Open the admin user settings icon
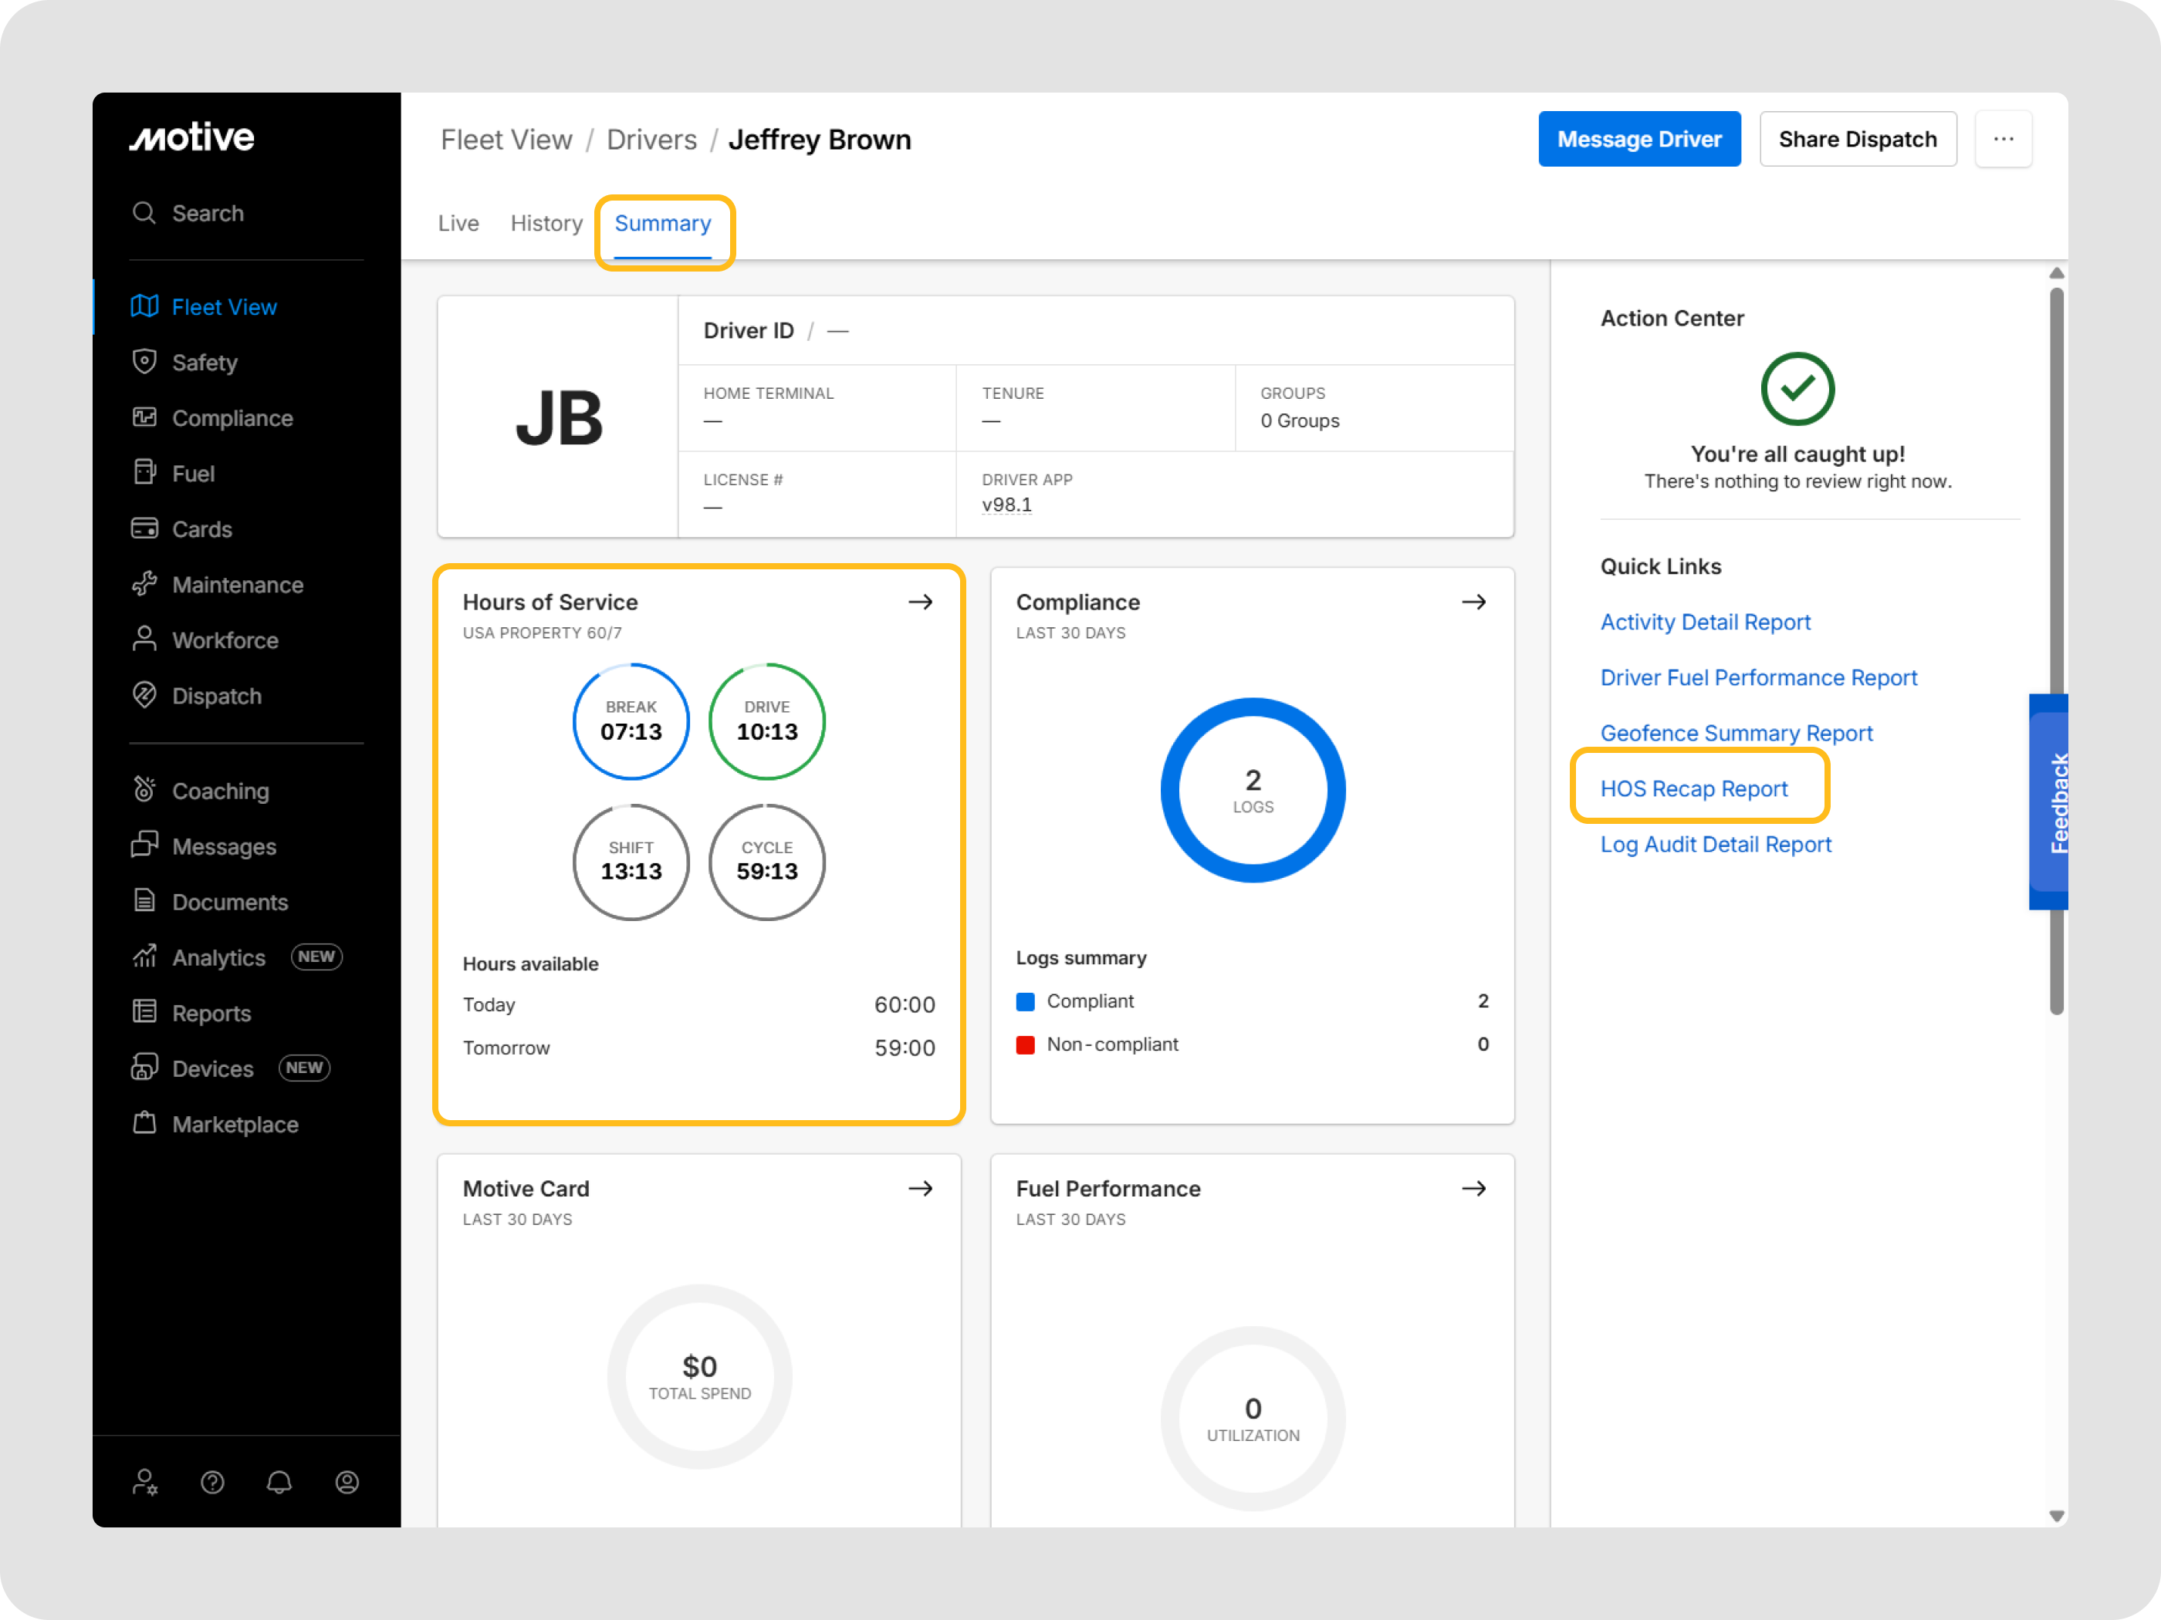 coord(144,1483)
